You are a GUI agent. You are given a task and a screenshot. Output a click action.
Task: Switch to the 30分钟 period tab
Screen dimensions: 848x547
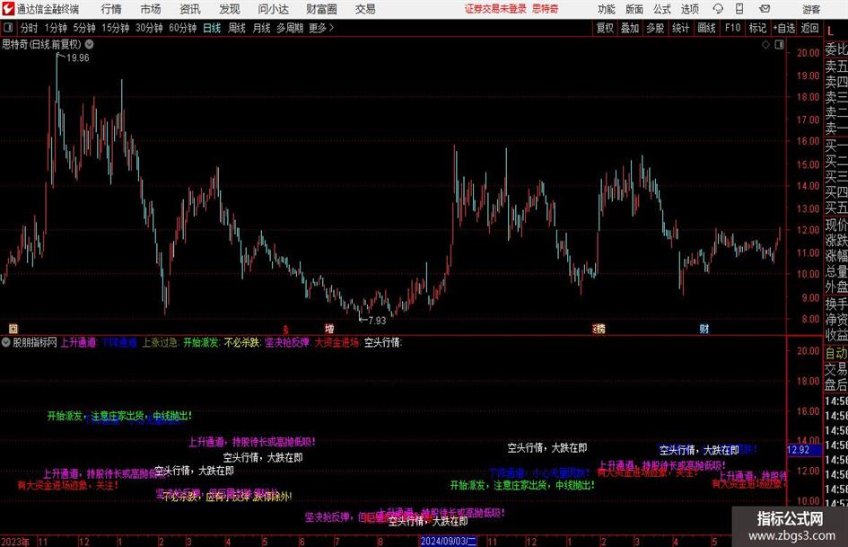tap(149, 28)
